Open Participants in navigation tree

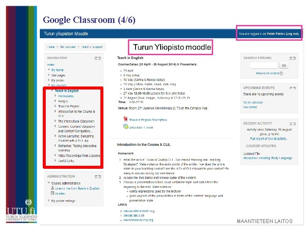(66, 96)
